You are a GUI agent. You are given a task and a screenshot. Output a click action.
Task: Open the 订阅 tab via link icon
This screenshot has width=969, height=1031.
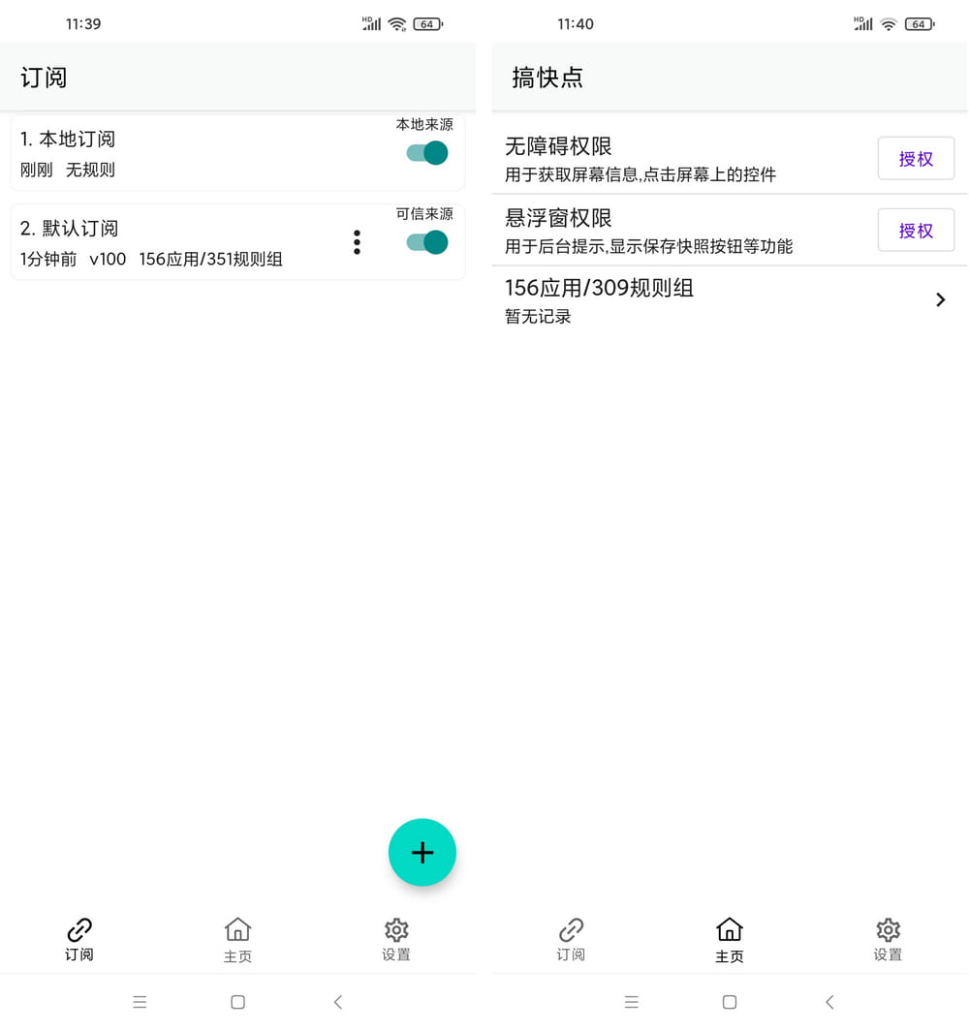point(78,938)
